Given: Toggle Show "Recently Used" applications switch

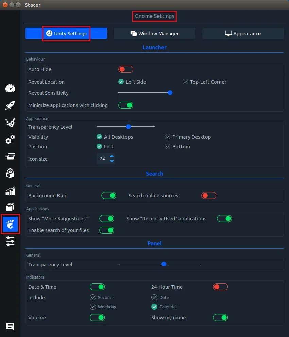Looking at the screenshot, I should click(x=224, y=218).
